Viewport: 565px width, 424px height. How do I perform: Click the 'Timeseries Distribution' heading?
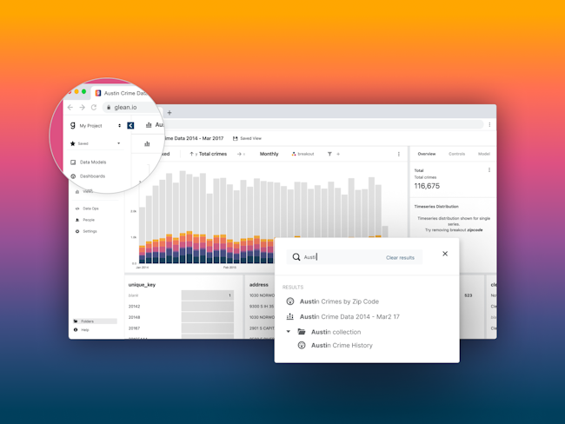click(436, 207)
